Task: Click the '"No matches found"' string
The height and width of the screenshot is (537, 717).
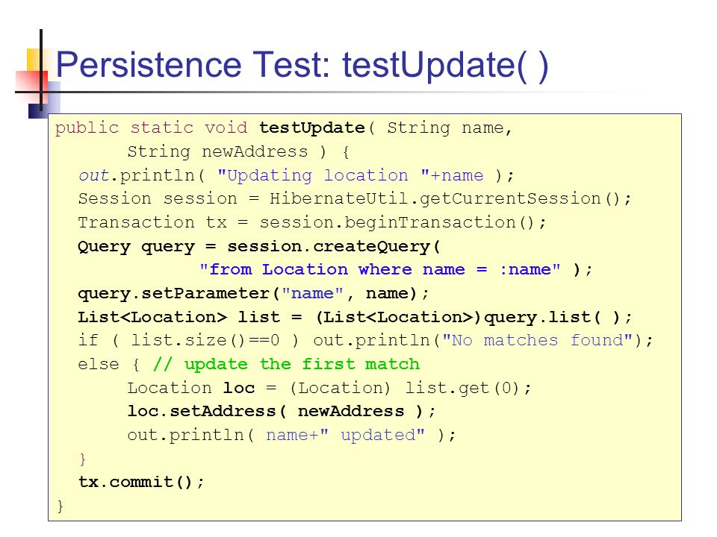Action: coord(538,340)
